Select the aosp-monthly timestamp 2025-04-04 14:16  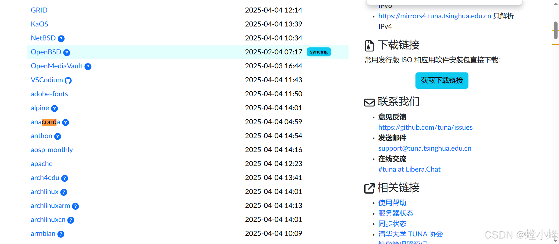point(273,150)
